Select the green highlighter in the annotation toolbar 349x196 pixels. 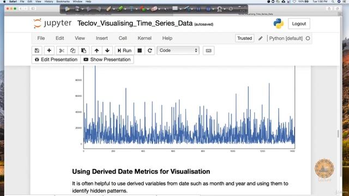[120, 9]
